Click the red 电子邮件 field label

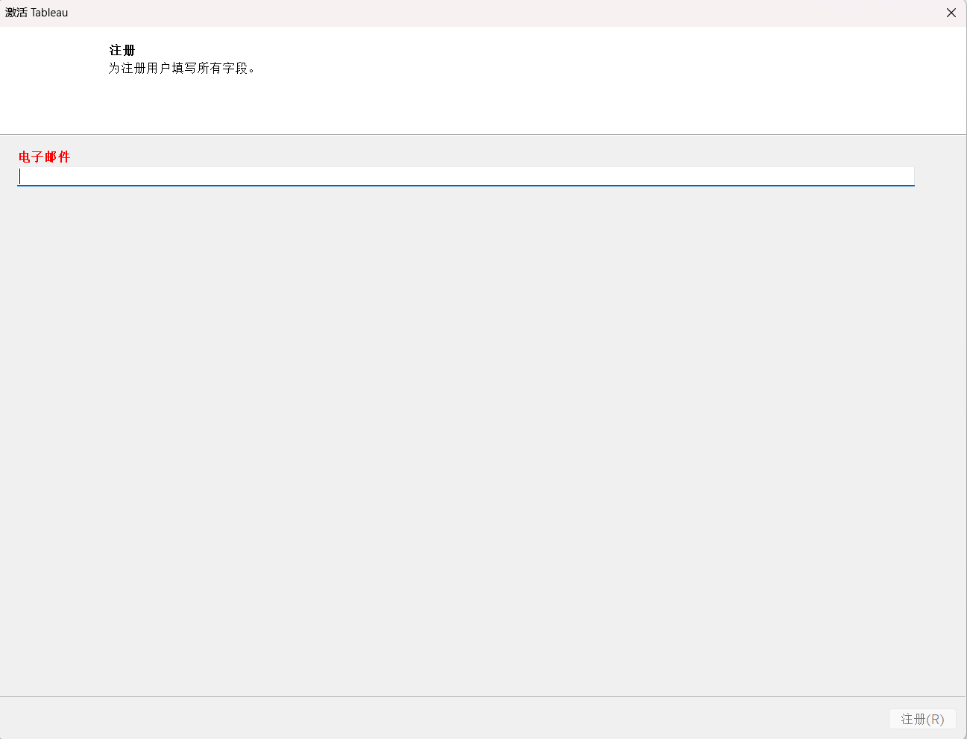pyautogui.click(x=44, y=157)
